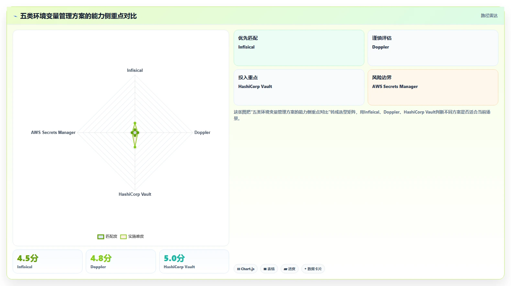Click the 实施难度 legend label

tap(136, 236)
